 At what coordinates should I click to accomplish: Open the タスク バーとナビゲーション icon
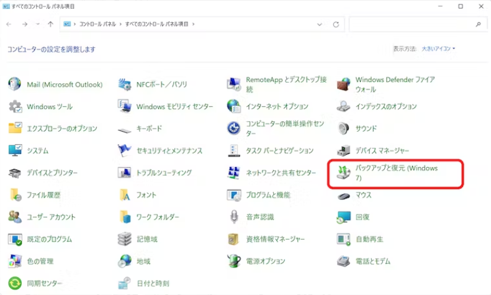click(233, 151)
